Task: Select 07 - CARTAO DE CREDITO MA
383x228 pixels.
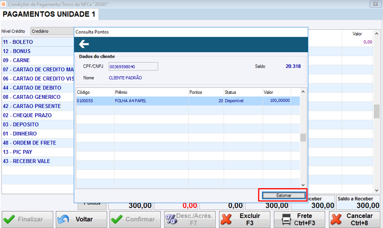Action: click(38, 70)
